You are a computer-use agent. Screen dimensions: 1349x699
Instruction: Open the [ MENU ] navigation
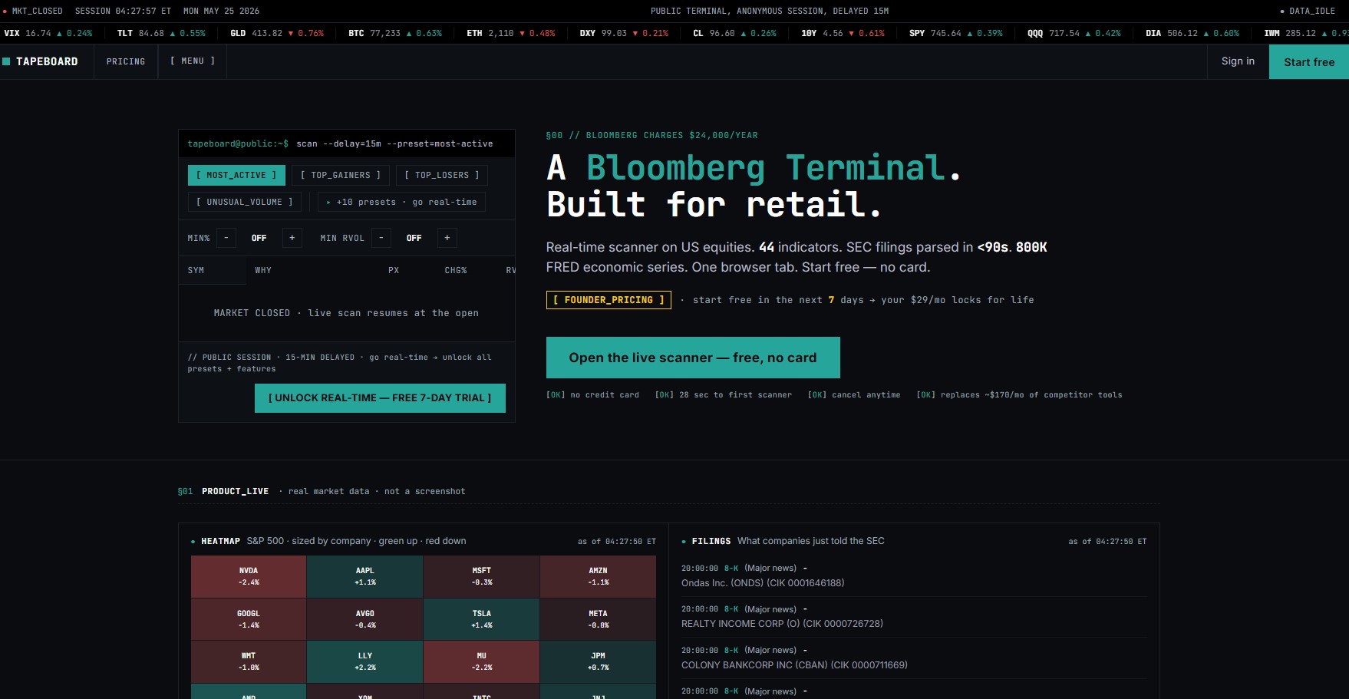193,61
